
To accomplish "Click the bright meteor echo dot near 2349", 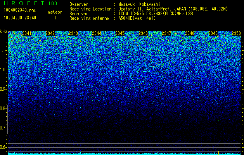I will point(218,121).
